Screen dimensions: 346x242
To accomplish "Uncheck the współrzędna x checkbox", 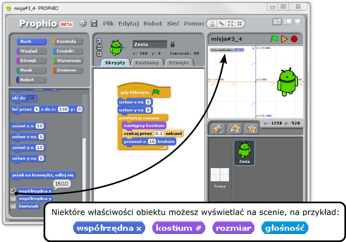I will click(13, 191).
